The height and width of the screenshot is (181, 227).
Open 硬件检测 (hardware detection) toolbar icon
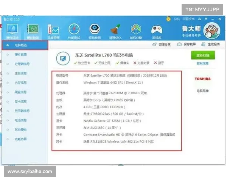coord(33,31)
